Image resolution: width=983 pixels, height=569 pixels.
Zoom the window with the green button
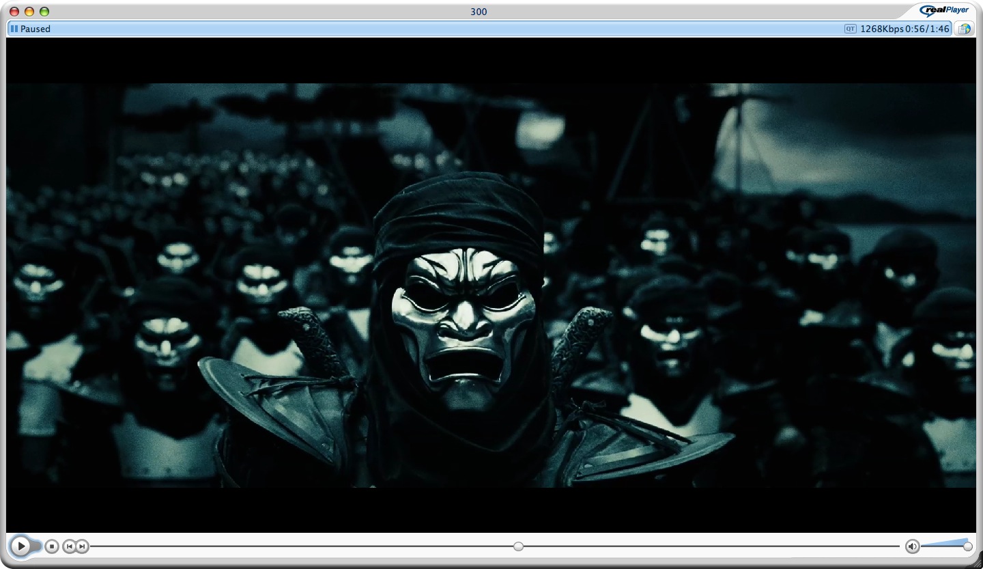pyautogui.click(x=44, y=12)
